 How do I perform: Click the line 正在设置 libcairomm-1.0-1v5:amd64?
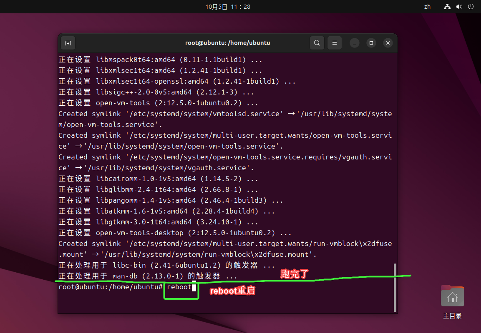(x=158, y=179)
